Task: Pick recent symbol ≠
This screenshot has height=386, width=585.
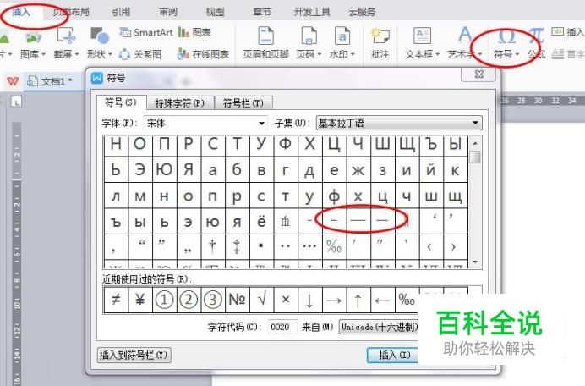Action: pyautogui.click(x=116, y=300)
